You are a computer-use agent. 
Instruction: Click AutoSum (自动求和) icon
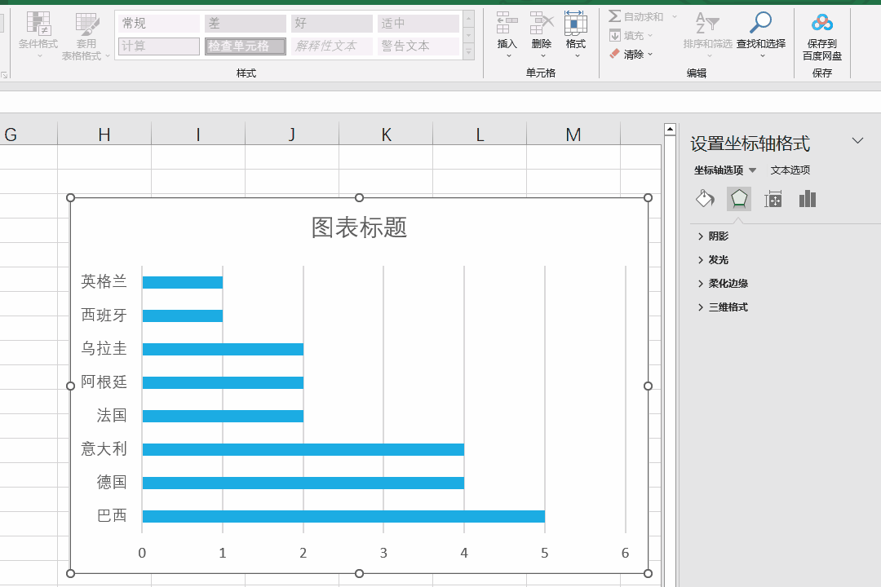(x=615, y=16)
